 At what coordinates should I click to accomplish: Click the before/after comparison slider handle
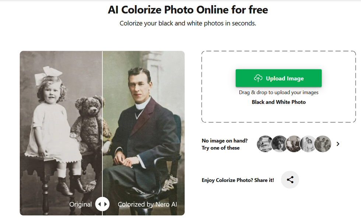coord(102,204)
